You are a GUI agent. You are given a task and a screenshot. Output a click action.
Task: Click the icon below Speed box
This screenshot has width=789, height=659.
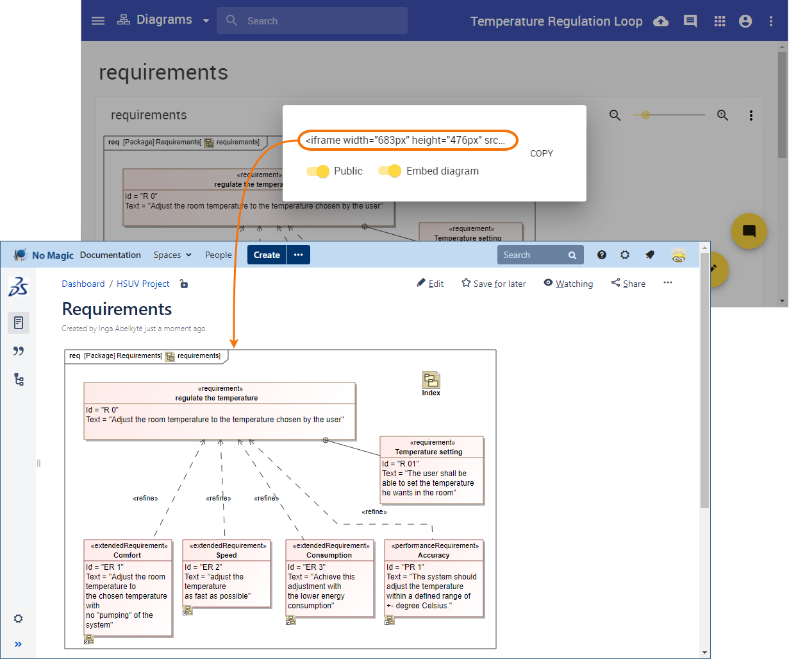click(x=187, y=610)
